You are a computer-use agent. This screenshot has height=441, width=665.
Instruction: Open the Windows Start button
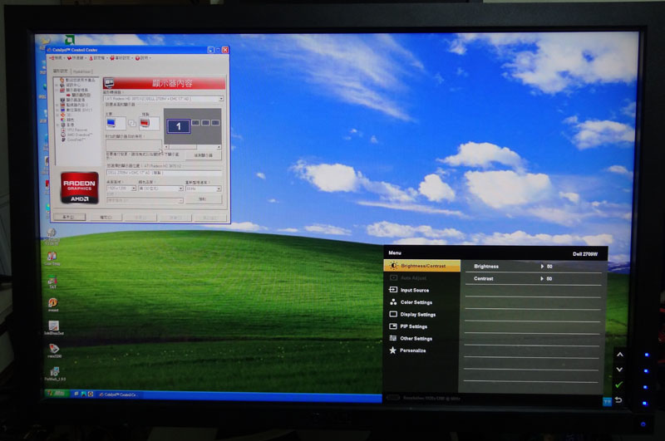(x=57, y=394)
